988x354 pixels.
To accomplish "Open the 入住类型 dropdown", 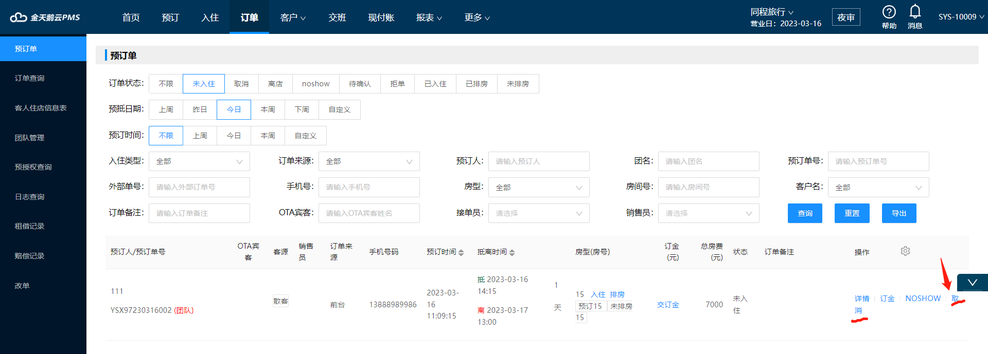I will click(199, 161).
